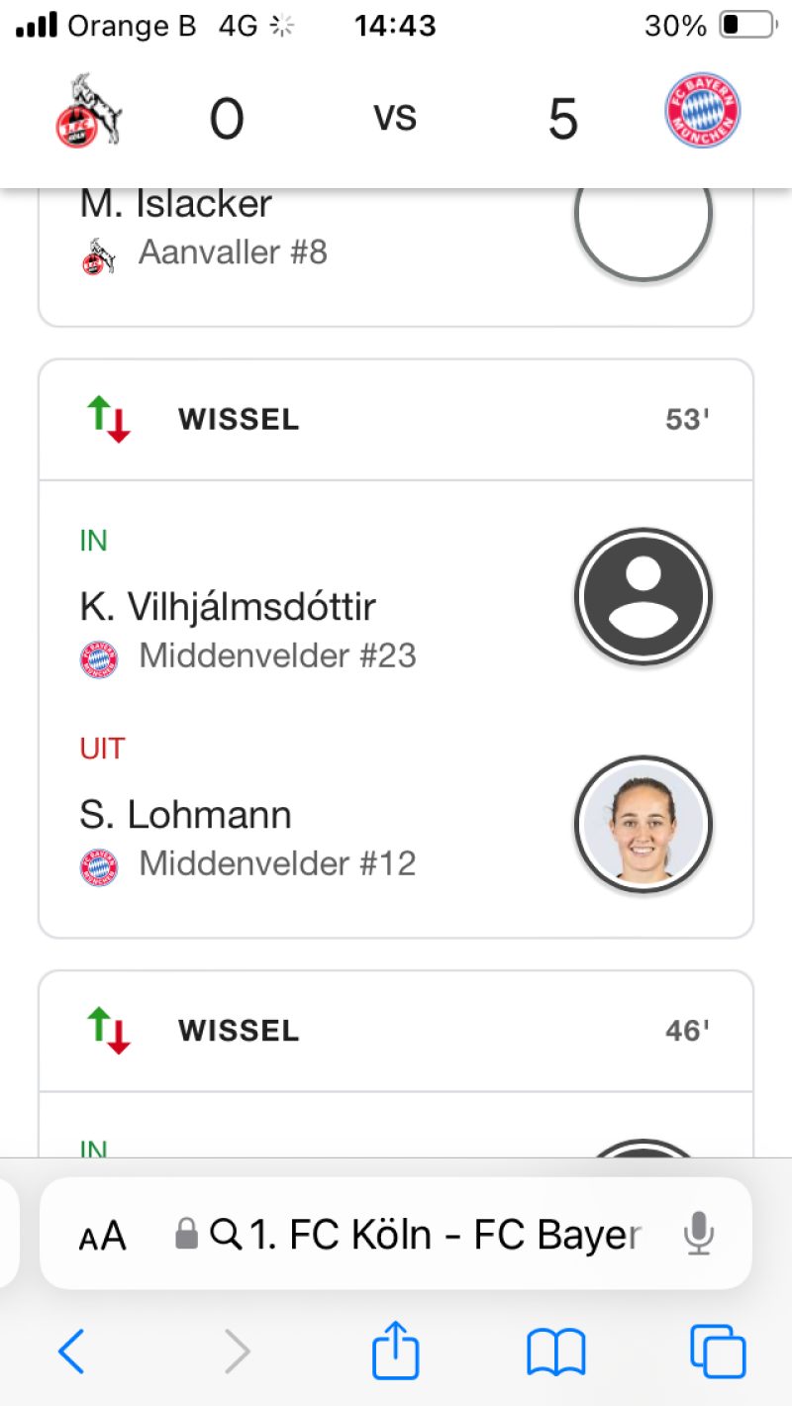Tap M. Islacker's empty avatar circle
The image size is (792, 1406).
tap(643, 218)
